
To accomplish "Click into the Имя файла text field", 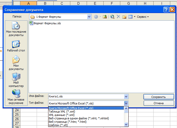I will 86,96.
